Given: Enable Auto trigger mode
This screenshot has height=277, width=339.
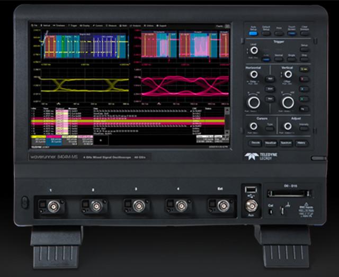Looking at the screenshot, I should pyautogui.click(x=266, y=59).
